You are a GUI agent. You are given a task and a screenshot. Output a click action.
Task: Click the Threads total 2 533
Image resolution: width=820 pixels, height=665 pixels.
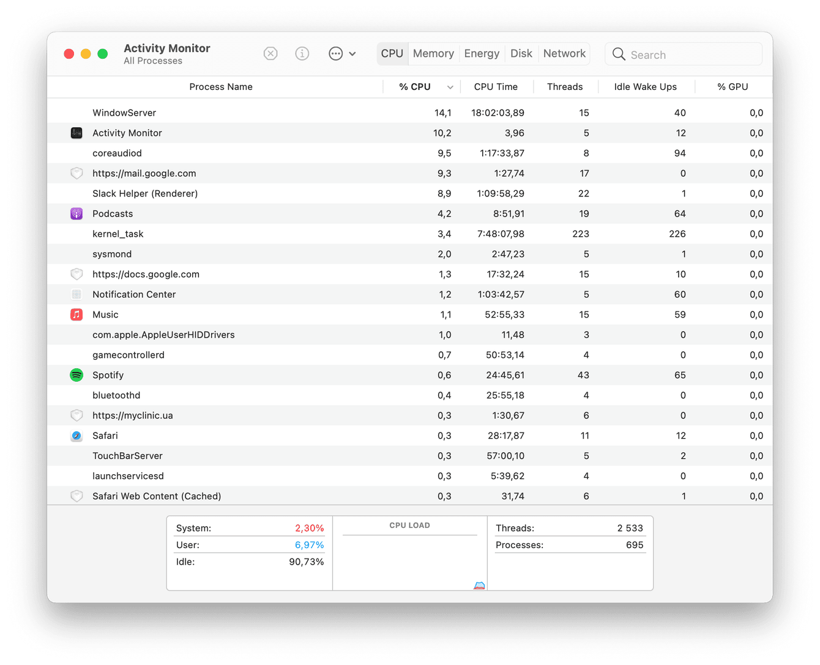[x=630, y=528]
